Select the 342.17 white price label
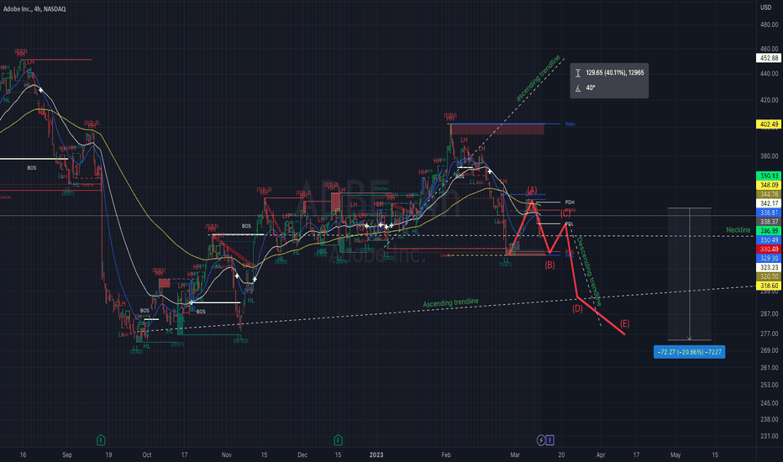 click(x=769, y=203)
